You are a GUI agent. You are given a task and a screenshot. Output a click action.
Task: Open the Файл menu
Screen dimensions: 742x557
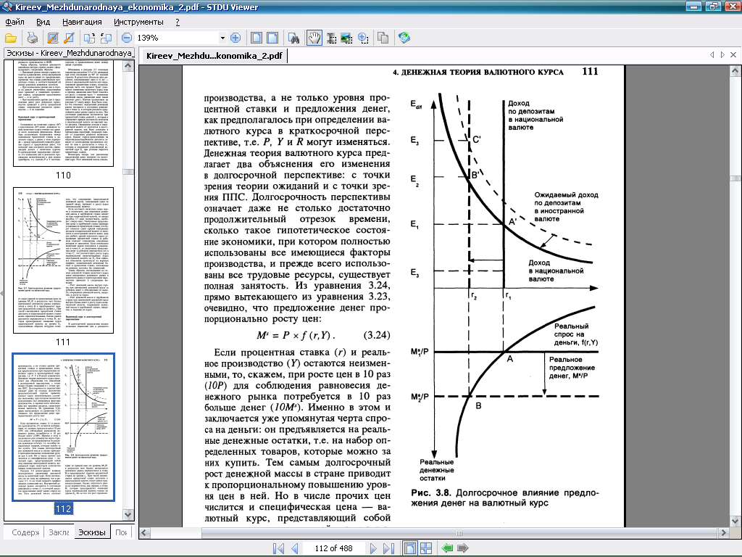(x=14, y=22)
